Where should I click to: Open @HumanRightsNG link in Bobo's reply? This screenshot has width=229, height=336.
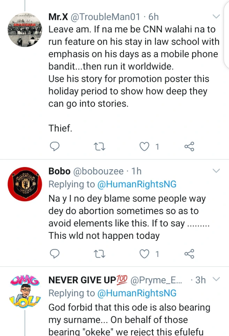pyautogui.click(x=137, y=185)
